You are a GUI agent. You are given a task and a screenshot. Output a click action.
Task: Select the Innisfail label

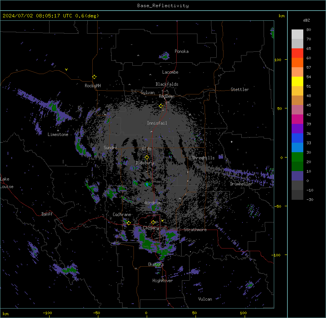coord(157,123)
